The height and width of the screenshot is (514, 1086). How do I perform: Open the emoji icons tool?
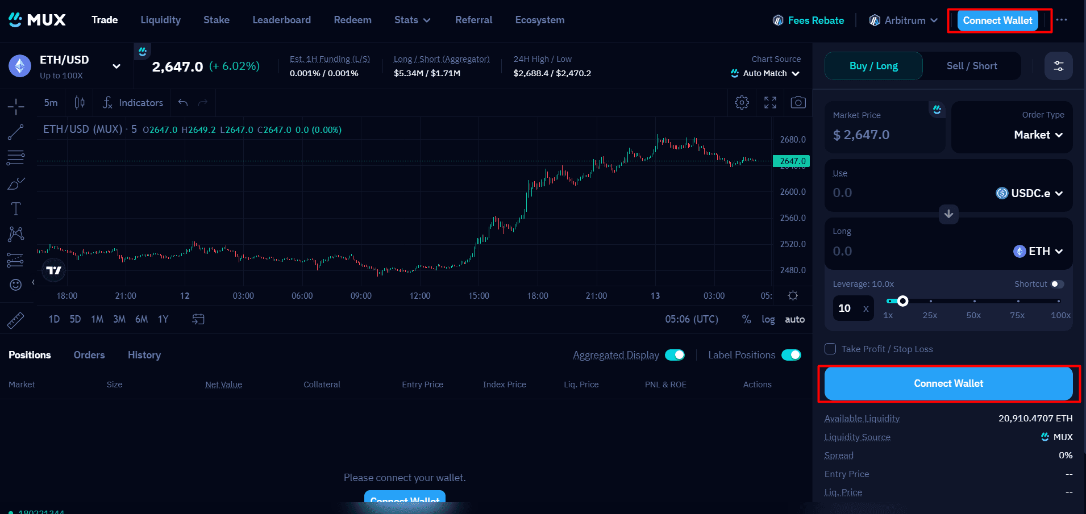coord(16,285)
